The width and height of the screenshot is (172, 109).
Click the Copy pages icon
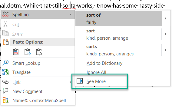point(5,33)
